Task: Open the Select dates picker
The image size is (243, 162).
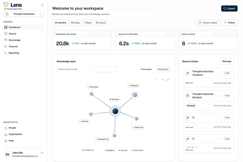Action: pyautogui.click(x=208, y=23)
